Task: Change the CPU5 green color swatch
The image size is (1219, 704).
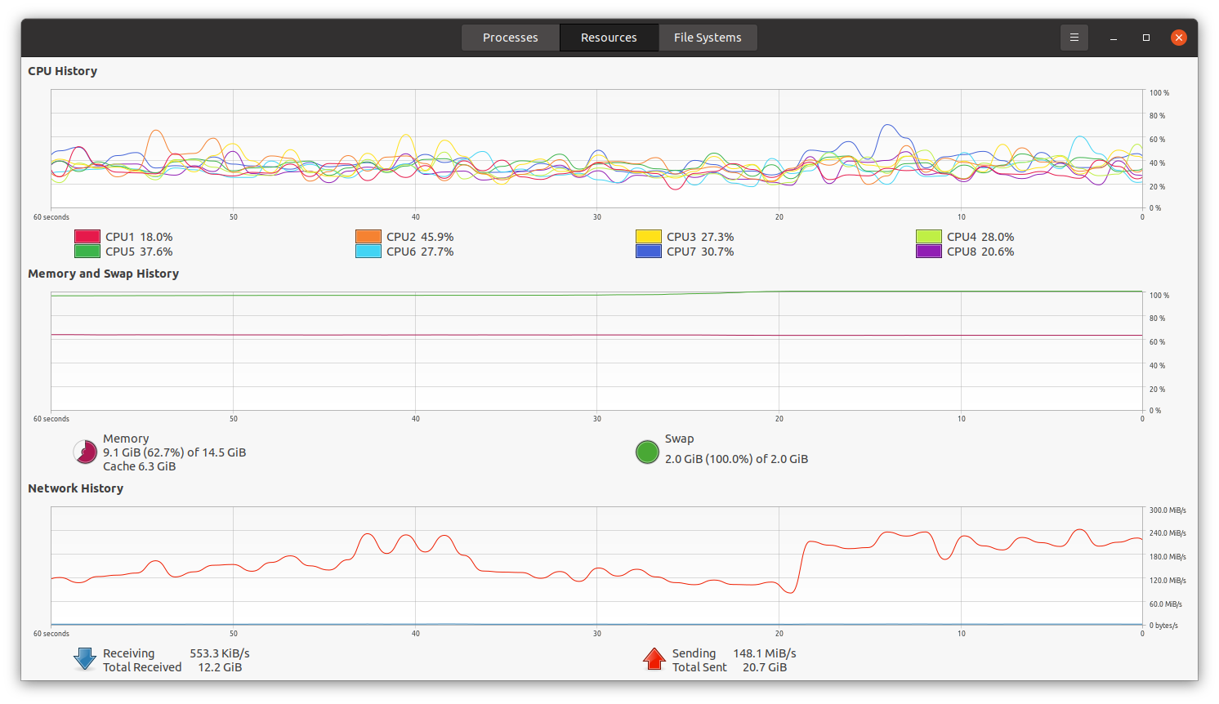Action: click(x=87, y=252)
